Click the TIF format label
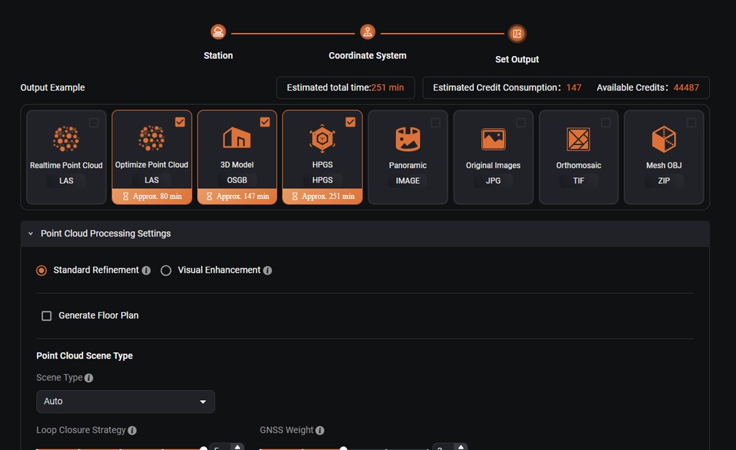The image size is (736, 450). [579, 181]
